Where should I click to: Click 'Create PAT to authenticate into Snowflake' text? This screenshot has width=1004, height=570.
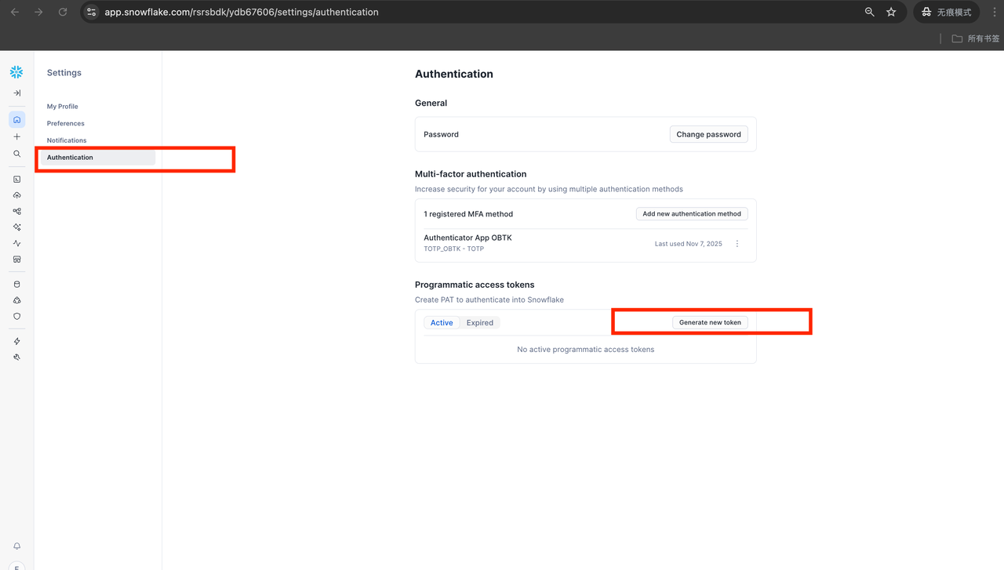pyautogui.click(x=489, y=300)
